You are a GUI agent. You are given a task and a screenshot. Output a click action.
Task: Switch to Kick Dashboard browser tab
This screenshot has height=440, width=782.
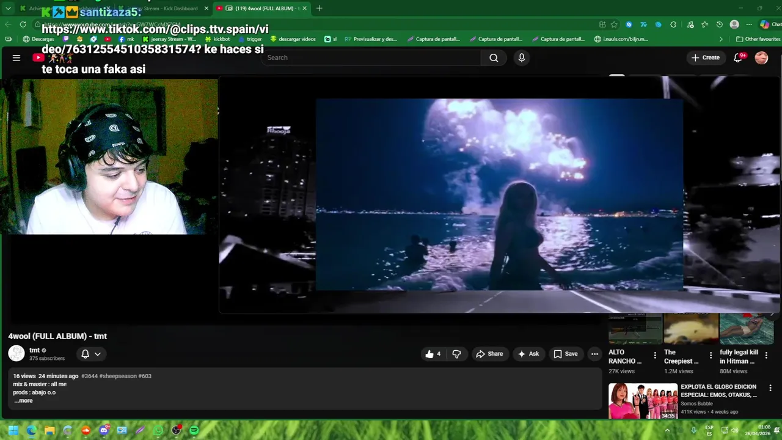pos(162,9)
